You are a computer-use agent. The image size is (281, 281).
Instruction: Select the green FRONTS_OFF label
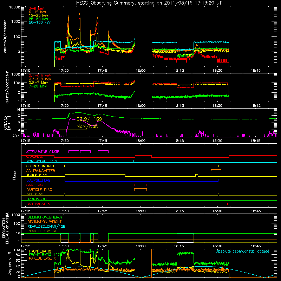pos(37,199)
